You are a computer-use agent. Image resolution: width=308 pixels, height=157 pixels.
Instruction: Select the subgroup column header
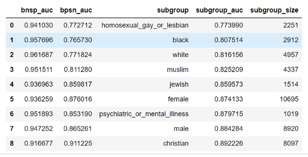pos(173,10)
